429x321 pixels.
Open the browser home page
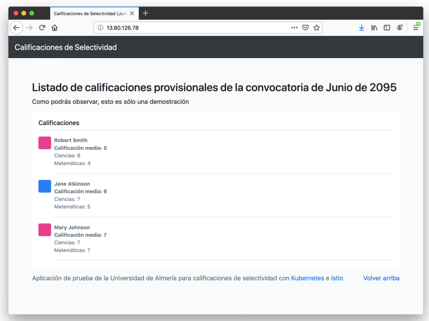point(55,27)
